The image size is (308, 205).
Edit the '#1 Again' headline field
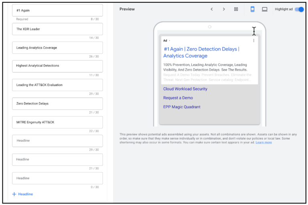57,10
